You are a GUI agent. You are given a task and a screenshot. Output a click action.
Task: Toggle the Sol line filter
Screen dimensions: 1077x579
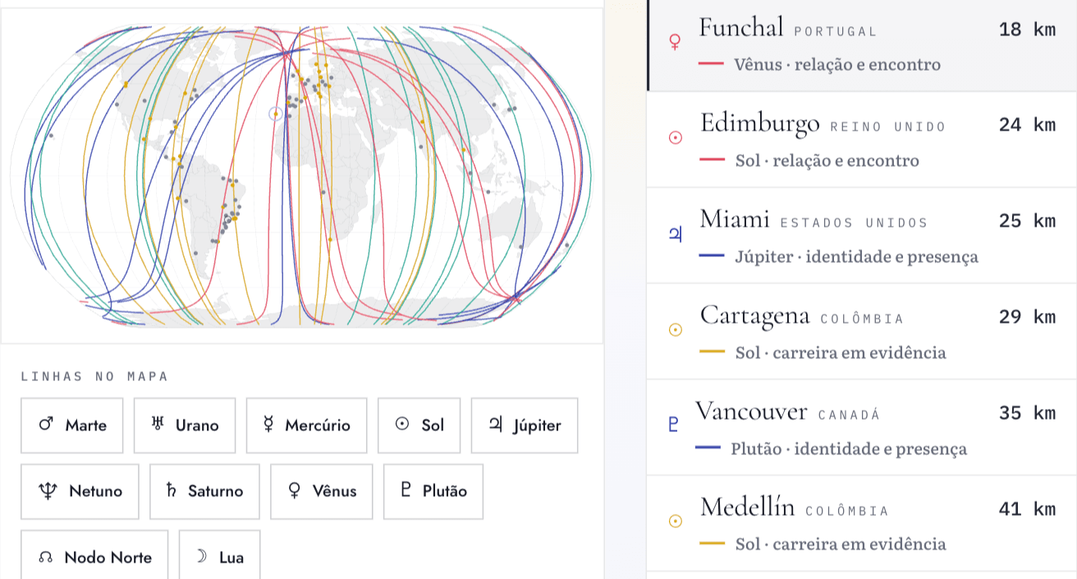(x=419, y=425)
